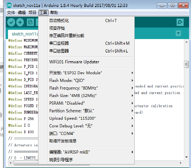Click "actuator calibration" comment text

pos(154,106)
